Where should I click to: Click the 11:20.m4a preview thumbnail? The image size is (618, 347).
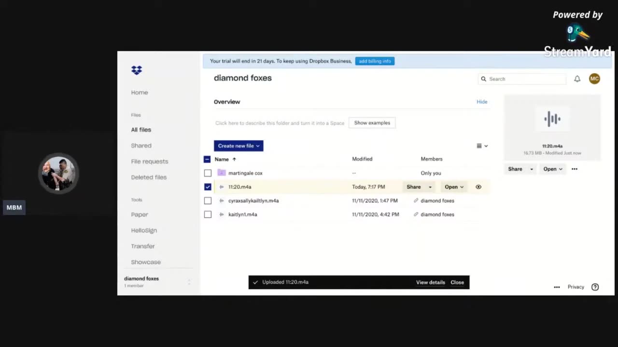(x=552, y=119)
